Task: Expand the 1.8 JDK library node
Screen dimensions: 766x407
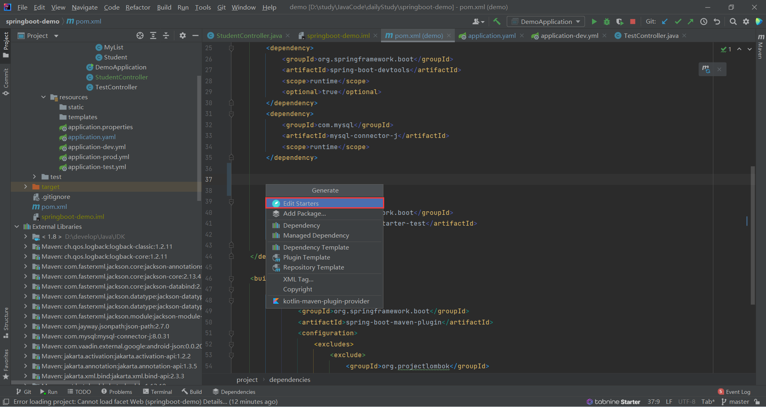Action: 26,236
